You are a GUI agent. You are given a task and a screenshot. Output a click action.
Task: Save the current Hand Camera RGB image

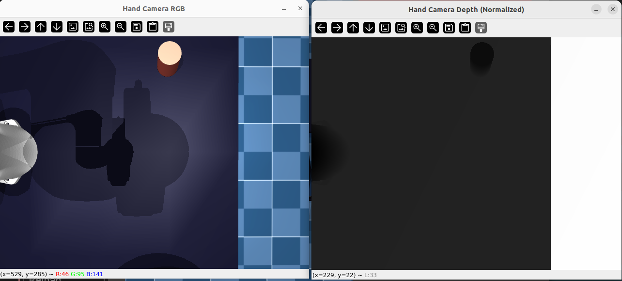pyautogui.click(x=137, y=27)
